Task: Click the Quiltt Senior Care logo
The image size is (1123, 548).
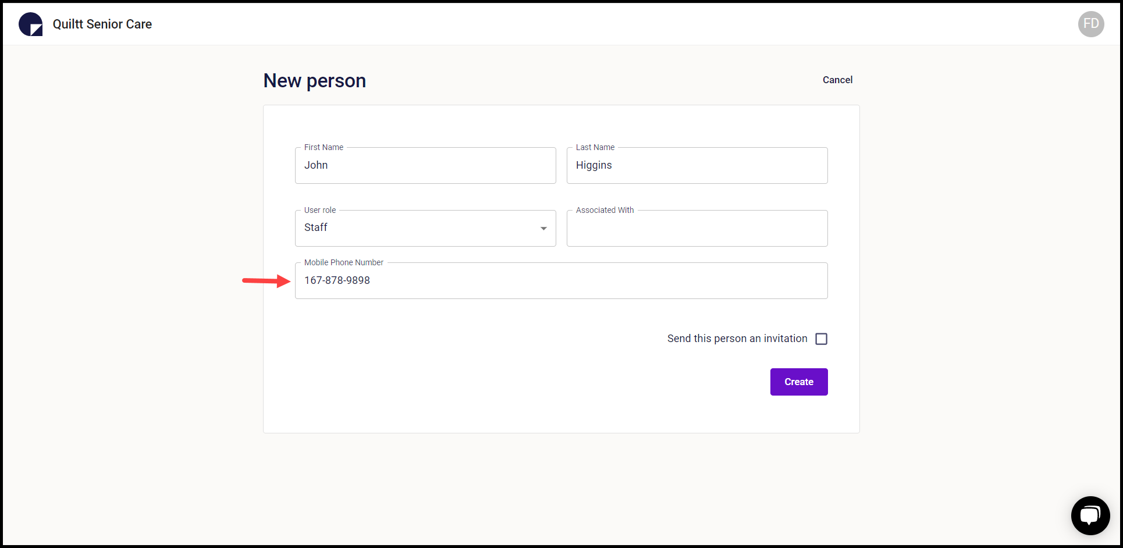Action: 30,24
